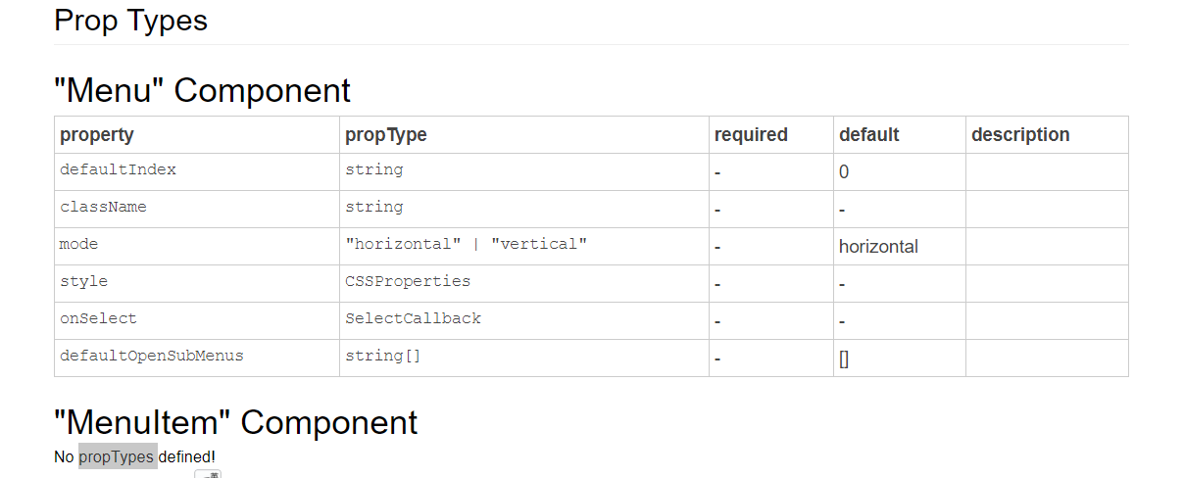Click the SelectCallback type cell
1184x478 pixels.
524,321
